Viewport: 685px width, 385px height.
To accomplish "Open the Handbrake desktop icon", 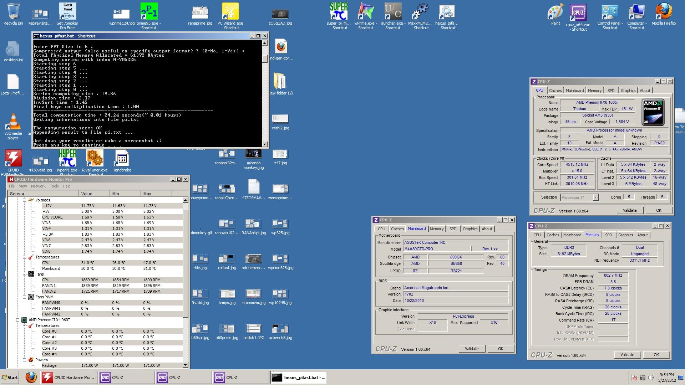I will [x=122, y=161].
